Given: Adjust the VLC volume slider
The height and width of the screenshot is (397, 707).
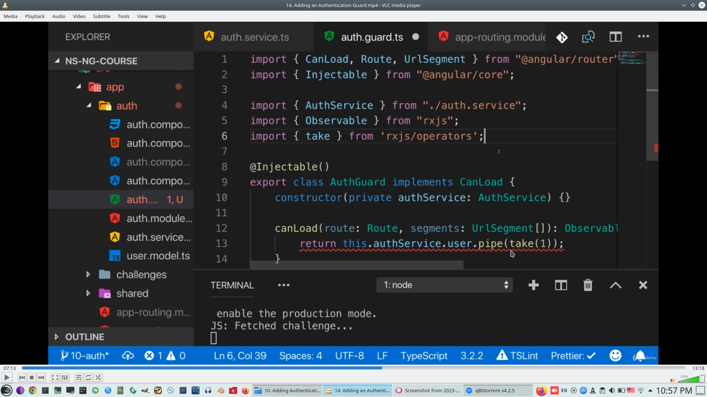Looking at the screenshot, I should [692, 379].
